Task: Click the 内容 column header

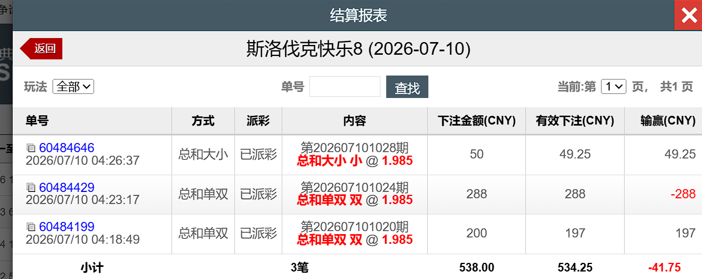Action: pos(354,121)
